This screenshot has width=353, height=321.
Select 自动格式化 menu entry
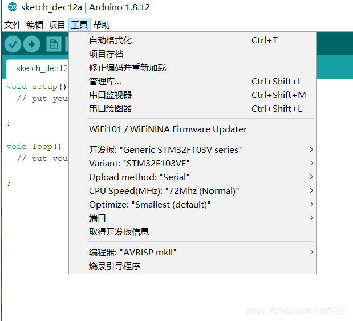(193, 40)
